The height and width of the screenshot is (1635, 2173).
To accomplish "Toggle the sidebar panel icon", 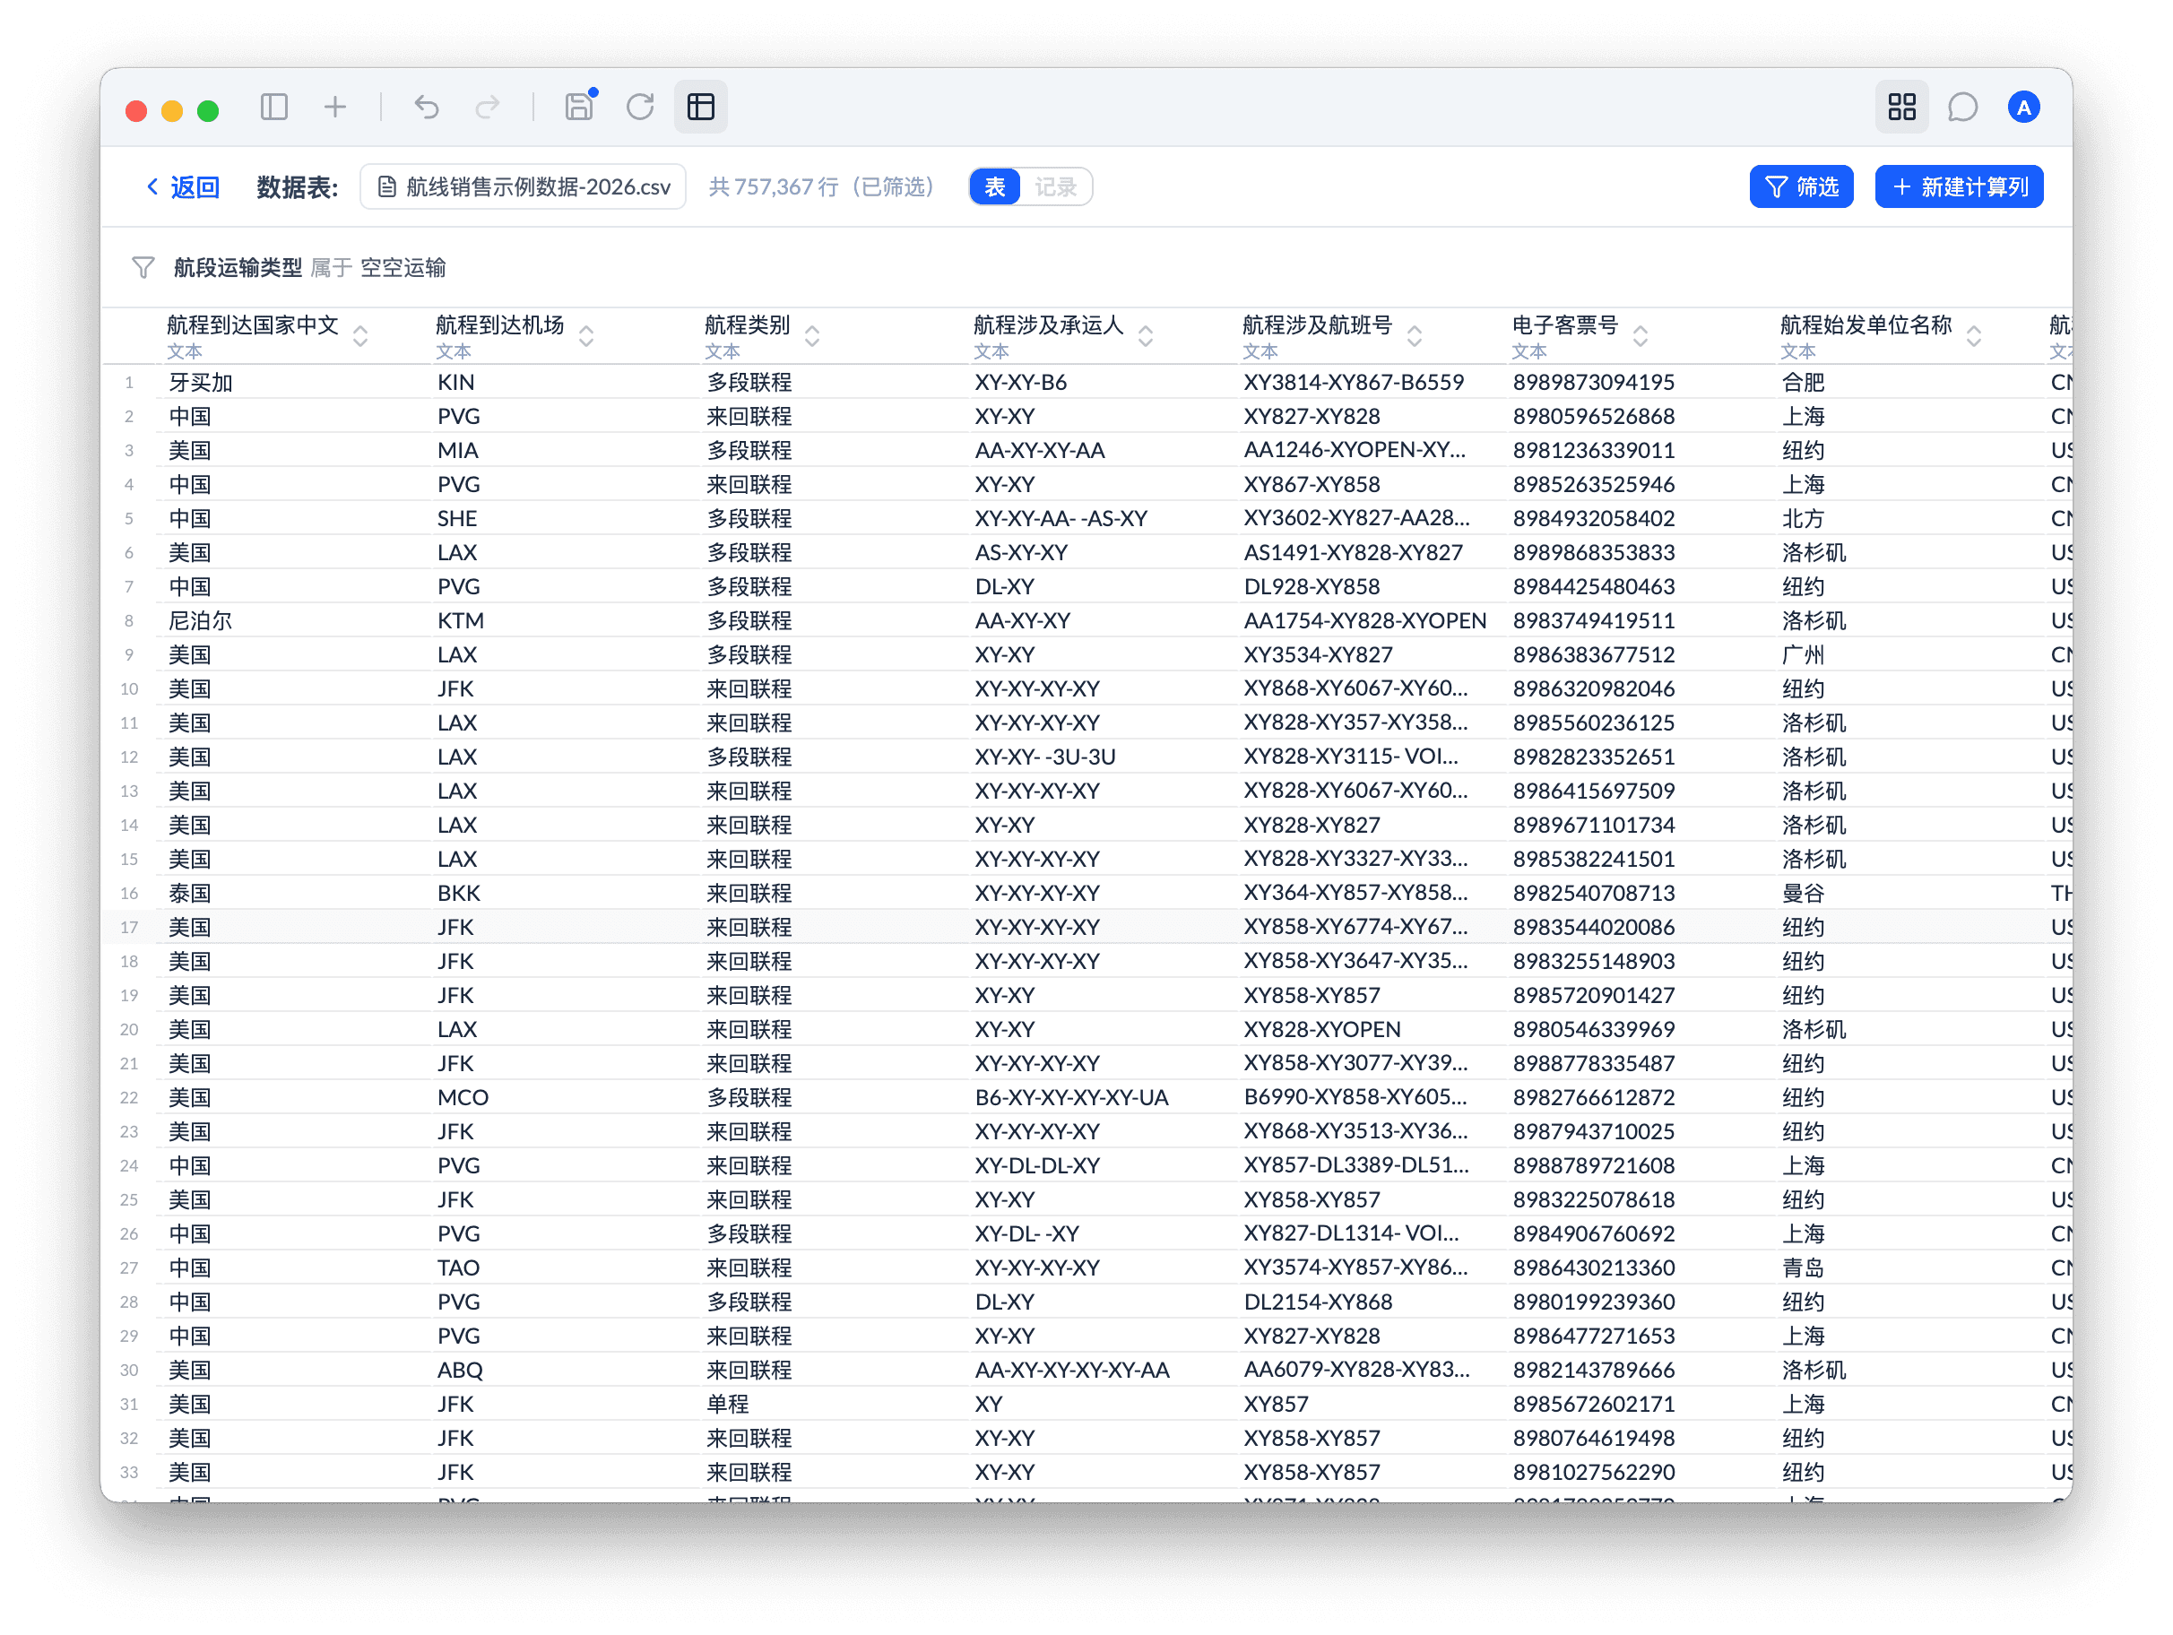I will (274, 106).
